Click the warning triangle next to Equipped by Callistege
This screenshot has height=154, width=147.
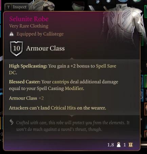[12, 34]
